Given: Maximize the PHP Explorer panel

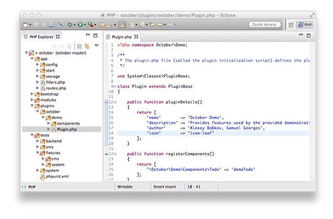Looking at the screenshot, I should click(96, 35).
